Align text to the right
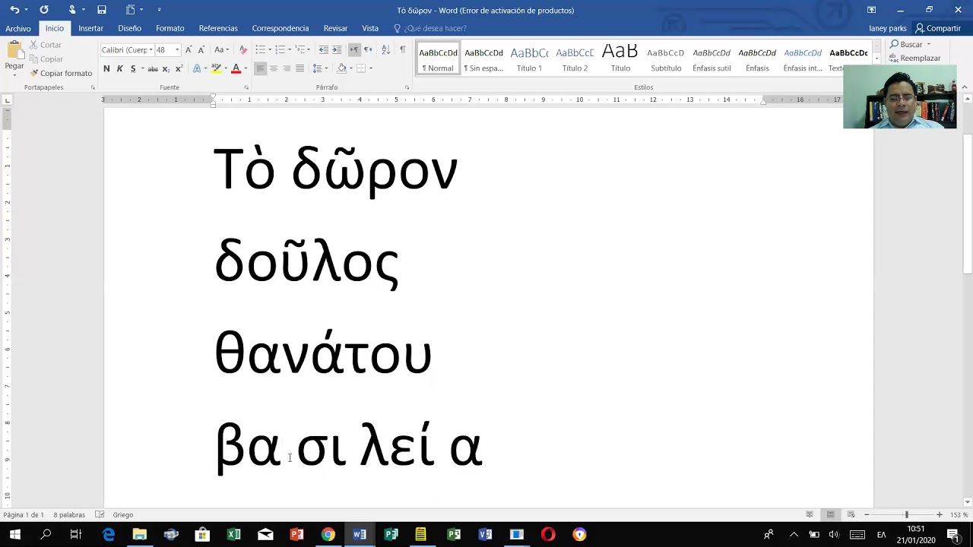 click(x=287, y=68)
